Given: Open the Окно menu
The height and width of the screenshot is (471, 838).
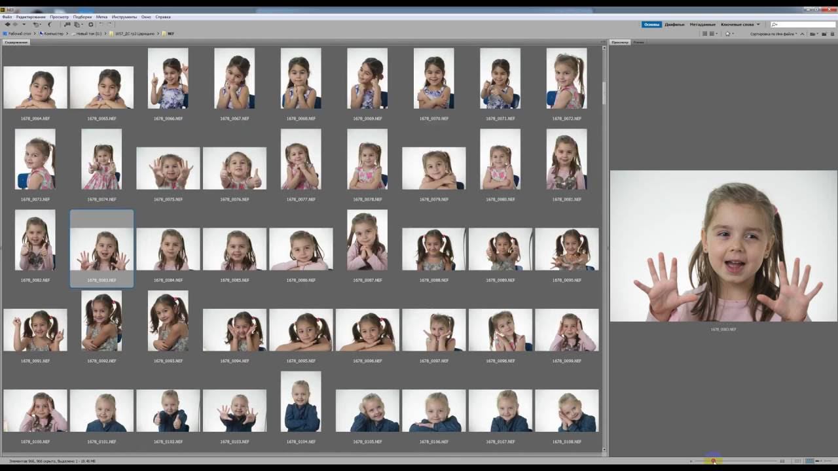Looking at the screenshot, I should click(x=146, y=16).
